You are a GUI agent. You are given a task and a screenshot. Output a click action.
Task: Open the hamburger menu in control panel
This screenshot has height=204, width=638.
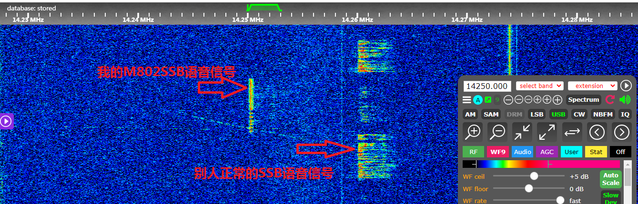click(x=467, y=100)
